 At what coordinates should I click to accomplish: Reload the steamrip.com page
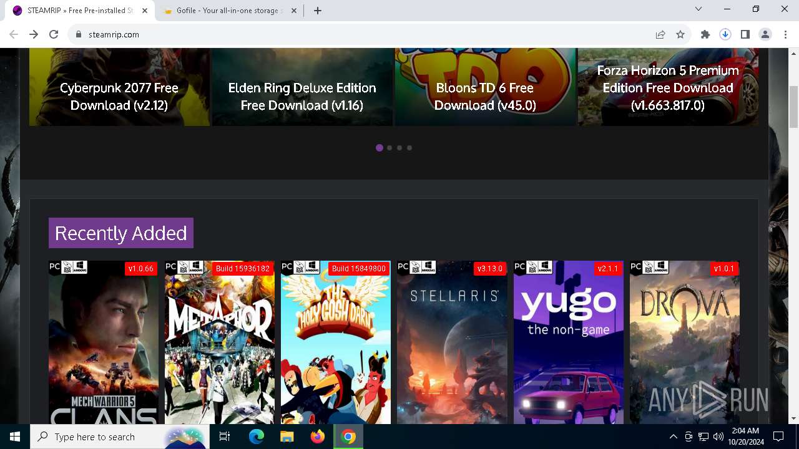(54, 34)
